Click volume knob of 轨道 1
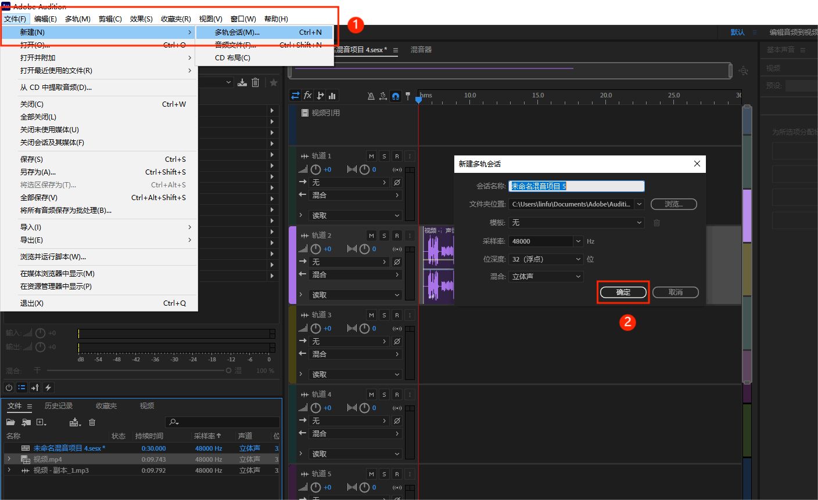818x500 pixels. (315, 169)
